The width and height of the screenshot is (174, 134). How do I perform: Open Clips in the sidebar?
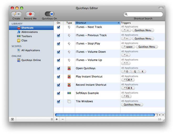coord(24,40)
